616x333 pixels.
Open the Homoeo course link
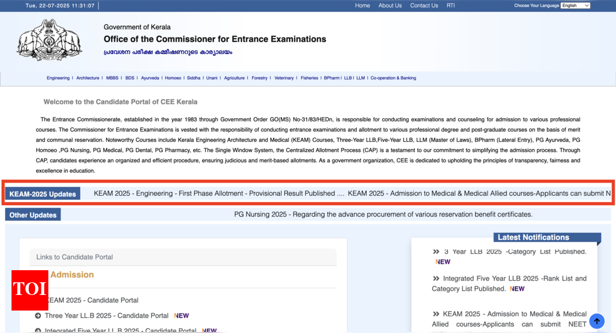[x=173, y=78]
